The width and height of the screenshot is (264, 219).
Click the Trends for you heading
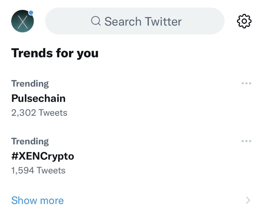click(55, 53)
